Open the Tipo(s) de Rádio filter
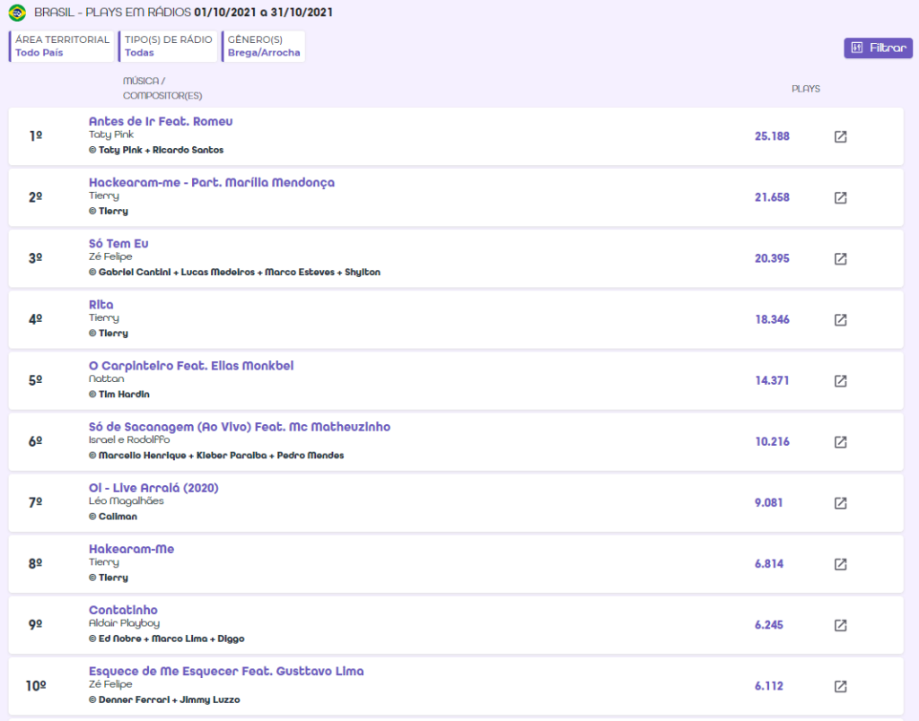Viewport: 919px width, 721px height. (169, 47)
